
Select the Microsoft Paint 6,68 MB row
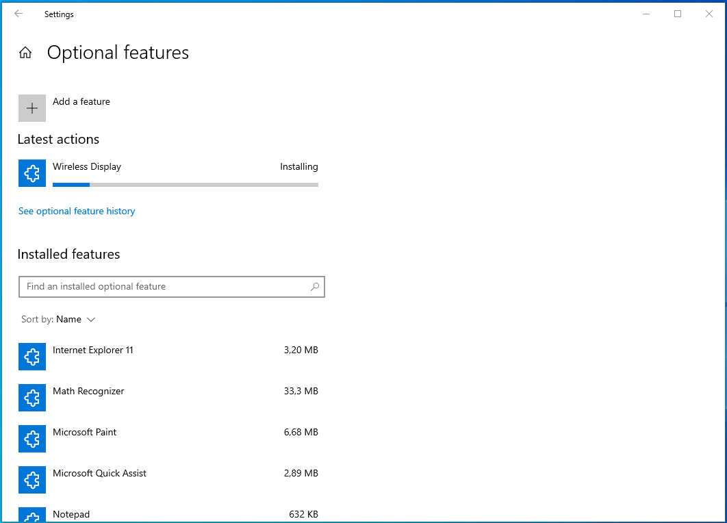pos(168,439)
